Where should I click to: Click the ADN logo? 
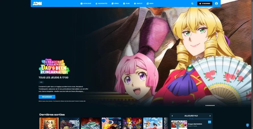[x=37, y=3]
